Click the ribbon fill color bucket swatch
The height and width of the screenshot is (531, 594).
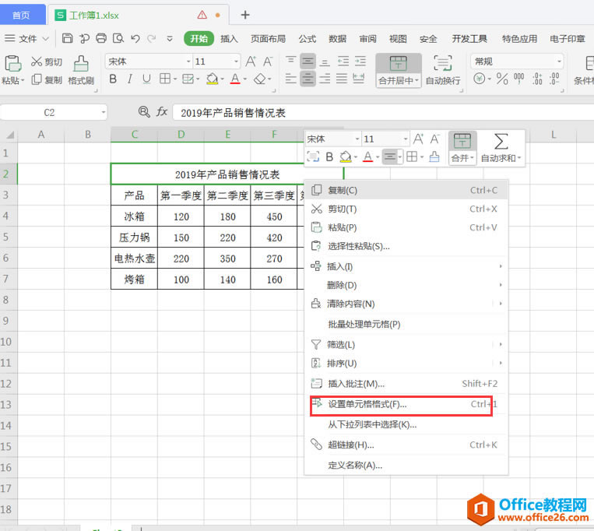[x=212, y=79]
